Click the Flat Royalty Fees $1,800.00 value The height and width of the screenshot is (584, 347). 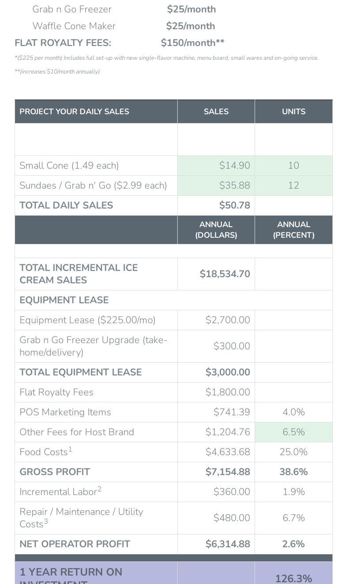tap(228, 392)
